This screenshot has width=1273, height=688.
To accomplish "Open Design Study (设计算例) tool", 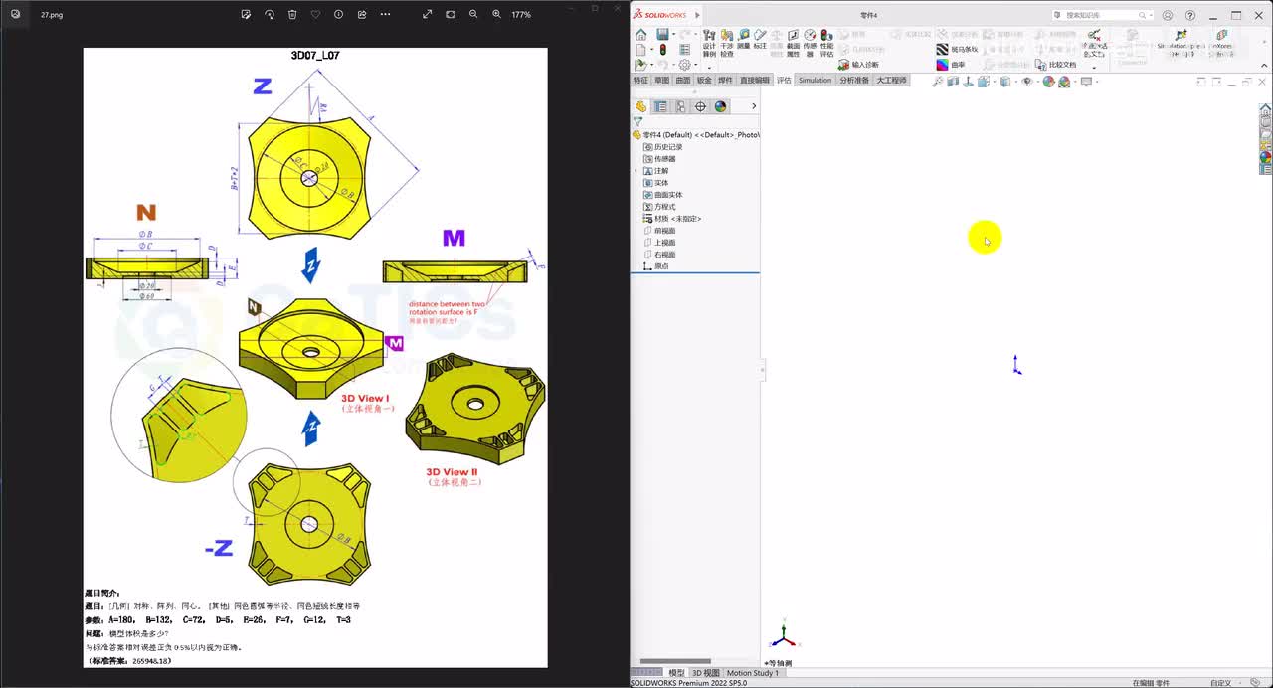I will [709, 43].
